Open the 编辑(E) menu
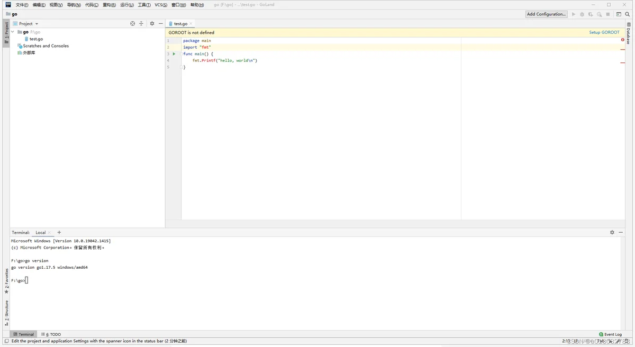The image size is (635, 347). (x=39, y=5)
